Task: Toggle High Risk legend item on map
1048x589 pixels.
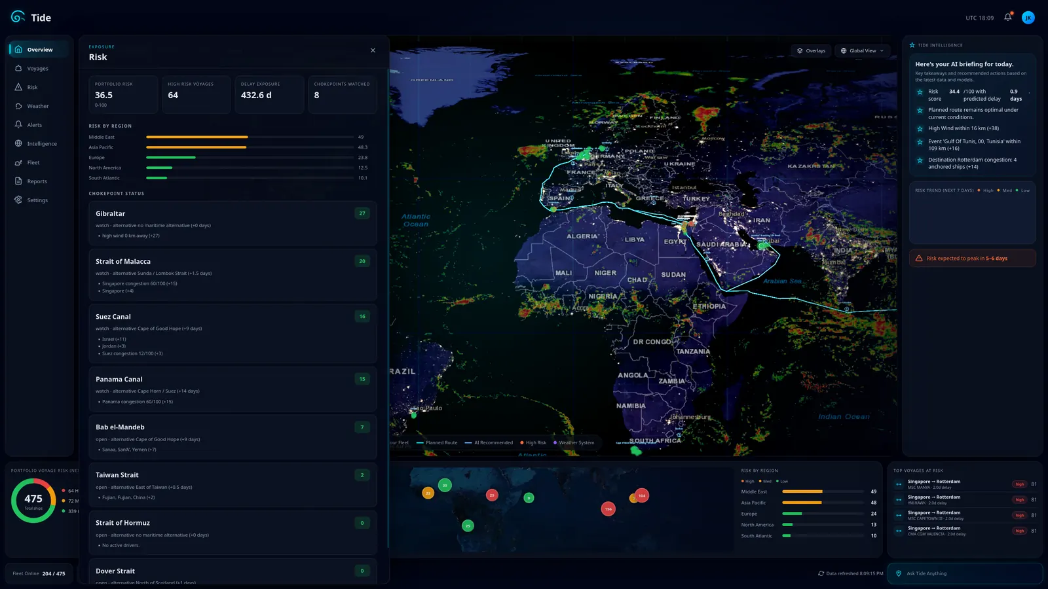Action: 533,442
